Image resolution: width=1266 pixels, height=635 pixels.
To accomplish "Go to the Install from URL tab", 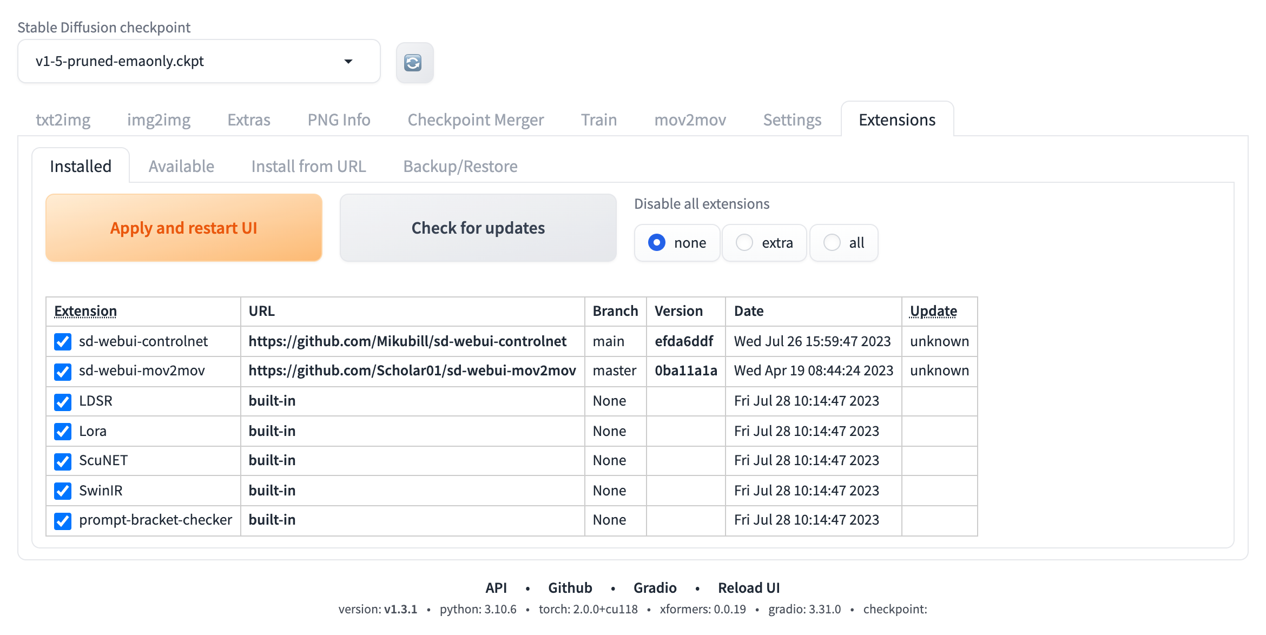I will pos(308,166).
